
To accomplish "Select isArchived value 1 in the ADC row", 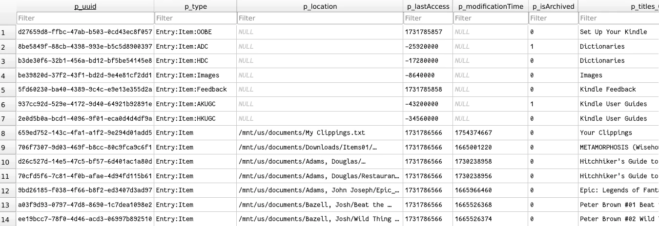I will [x=553, y=47].
